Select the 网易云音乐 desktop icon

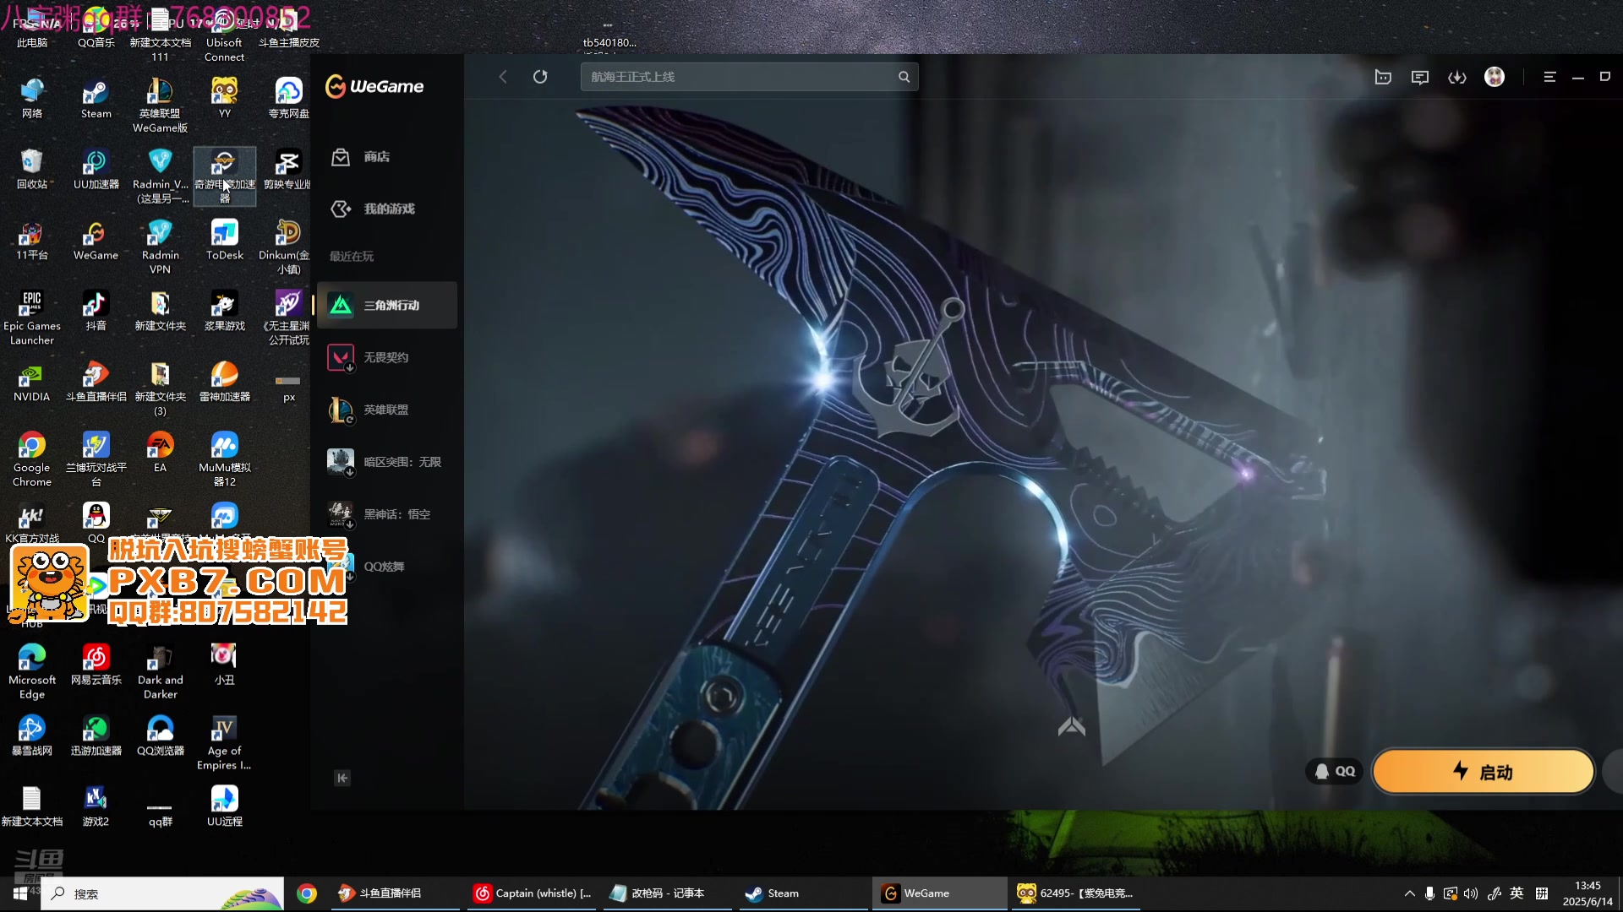[96, 665]
